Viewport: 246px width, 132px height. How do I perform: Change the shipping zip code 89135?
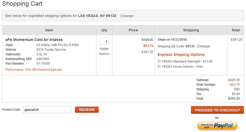click(x=204, y=46)
